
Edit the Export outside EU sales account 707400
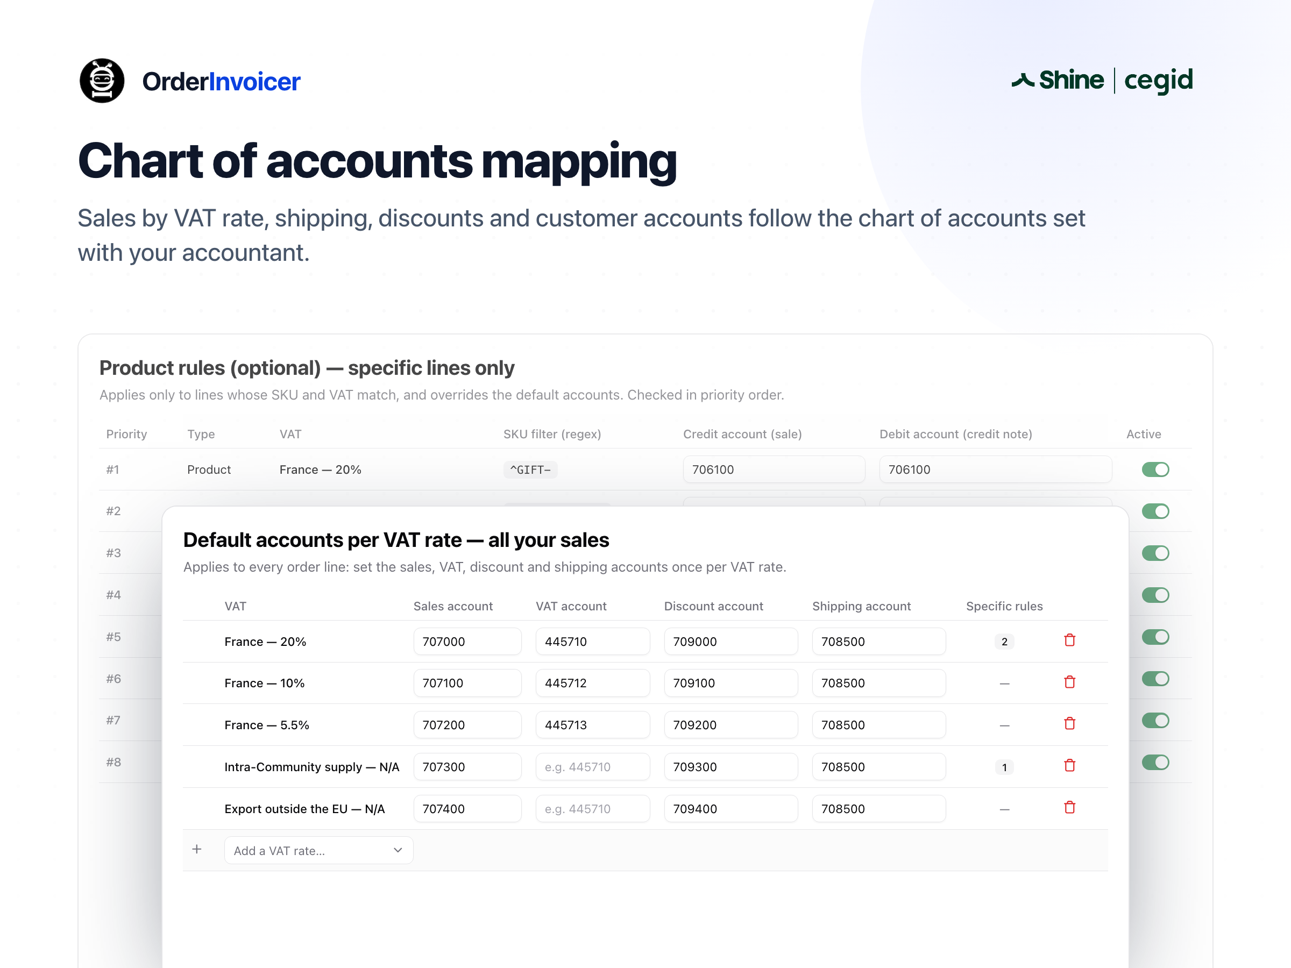[467, 809]
